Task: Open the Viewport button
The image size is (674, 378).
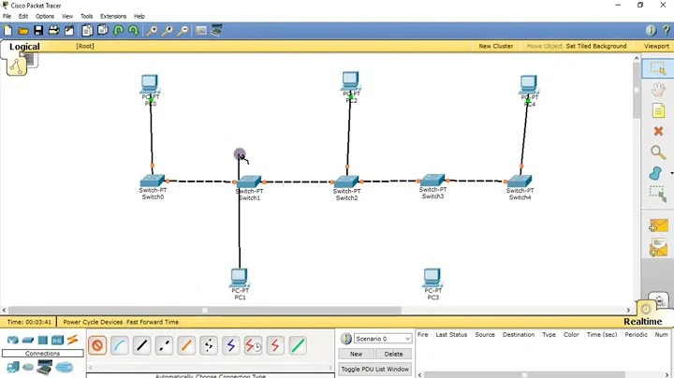Action: click(x=656, y=46)
